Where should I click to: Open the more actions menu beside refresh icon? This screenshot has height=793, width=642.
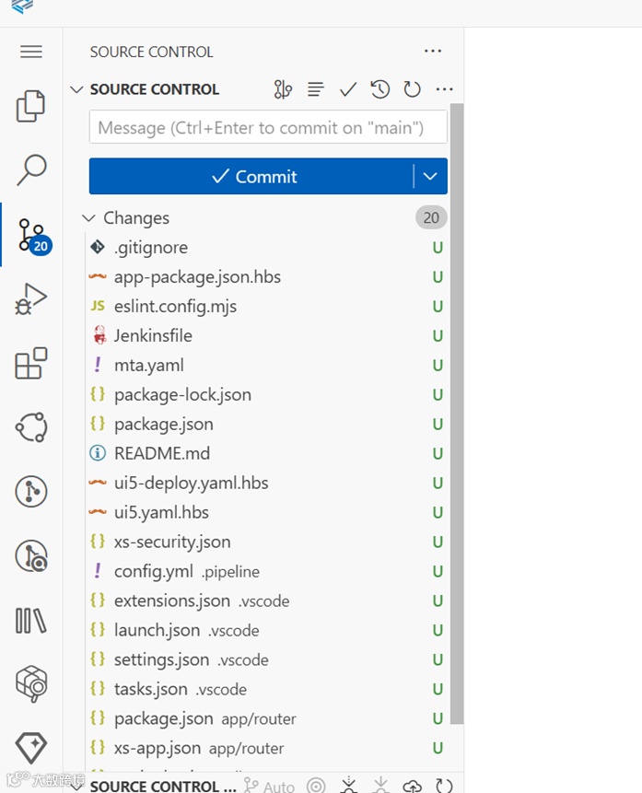coord(444,89)
